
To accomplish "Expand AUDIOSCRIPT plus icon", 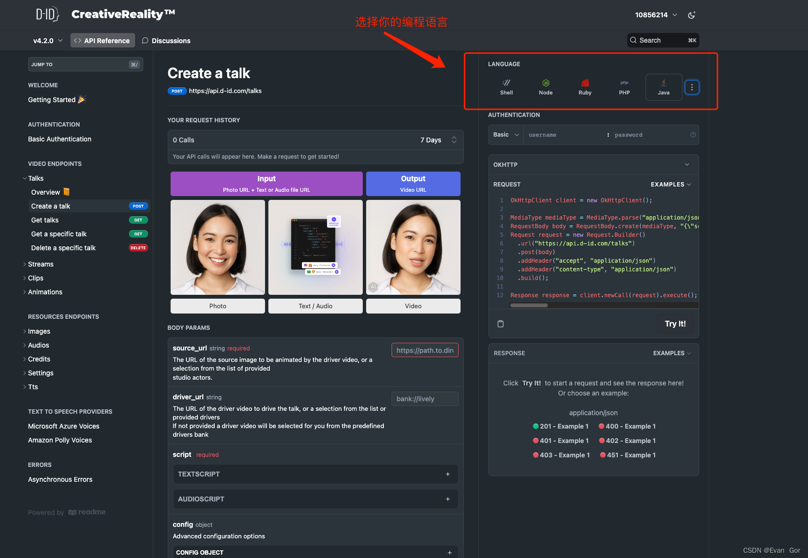I will pyautogui.click(x=448, y=499).
